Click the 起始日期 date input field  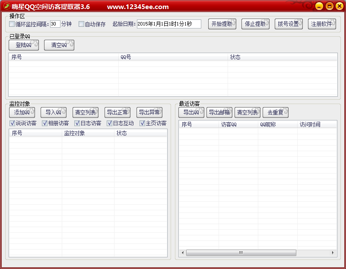169,24
